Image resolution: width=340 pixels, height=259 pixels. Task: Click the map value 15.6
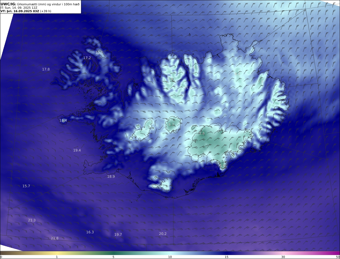pyautogui.click(x=188, y=88)
